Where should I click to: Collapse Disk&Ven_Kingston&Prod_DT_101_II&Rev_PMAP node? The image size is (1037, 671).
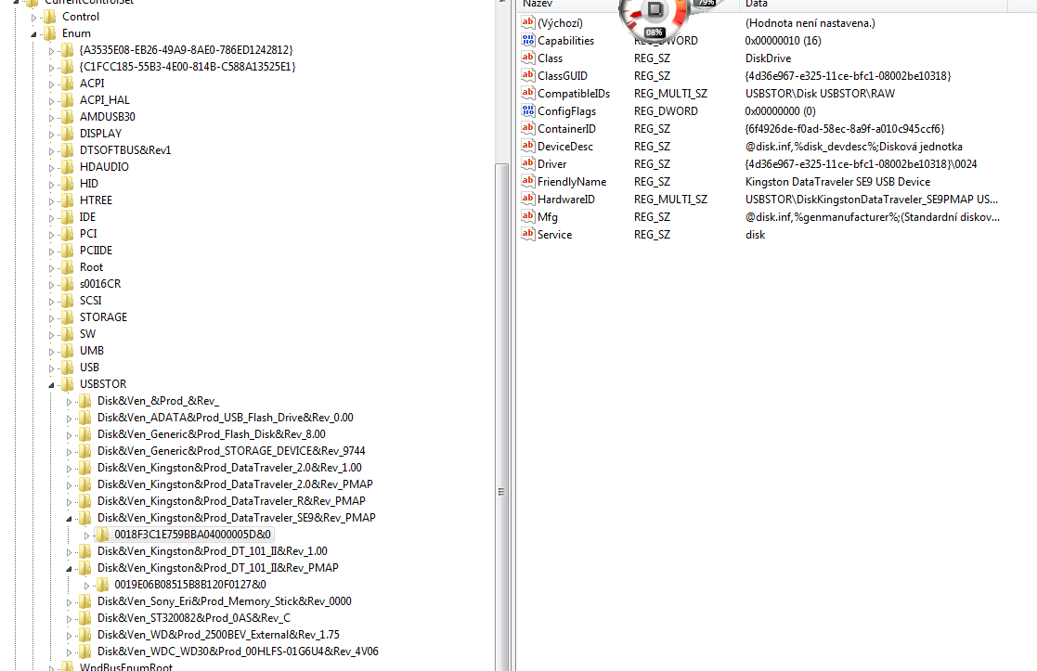pos(69,569)
